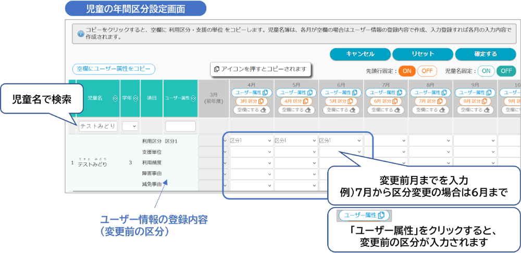The width and height of the screenshot is (521, 253).
Task: Open April 利用区分 dropdown showing 区分1
Action: [x=251, y=141]
